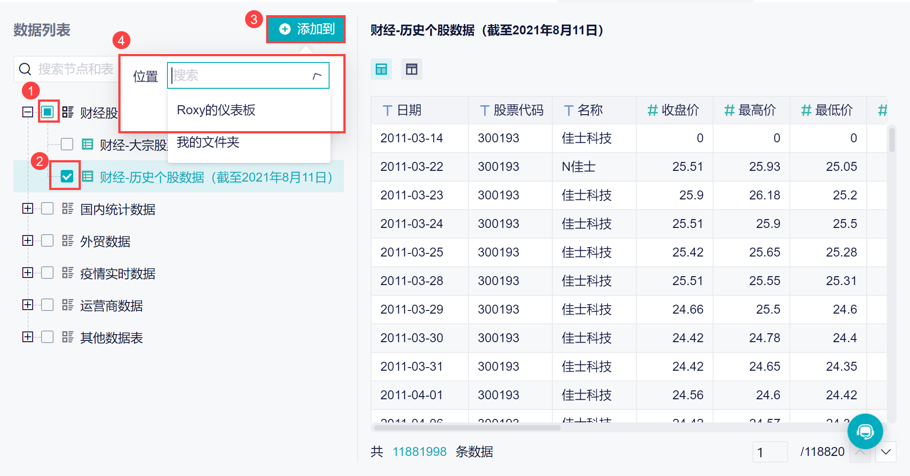Check the 外贸数据 checkbox
Viewport: 910px width, 476px height.
click(47, 240)
